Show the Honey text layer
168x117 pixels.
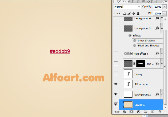(x=116, y=74)
